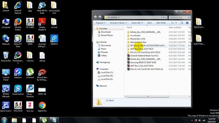Click the address bar path mi tool
Screen dimensions: 219x123
[x=114, y=17]
